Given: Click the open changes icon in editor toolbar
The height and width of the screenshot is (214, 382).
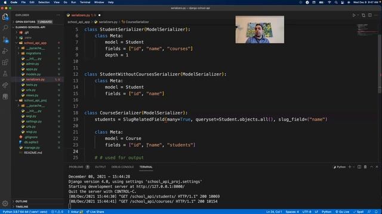Looking at the screenshot, I should (x=363, y=15).
